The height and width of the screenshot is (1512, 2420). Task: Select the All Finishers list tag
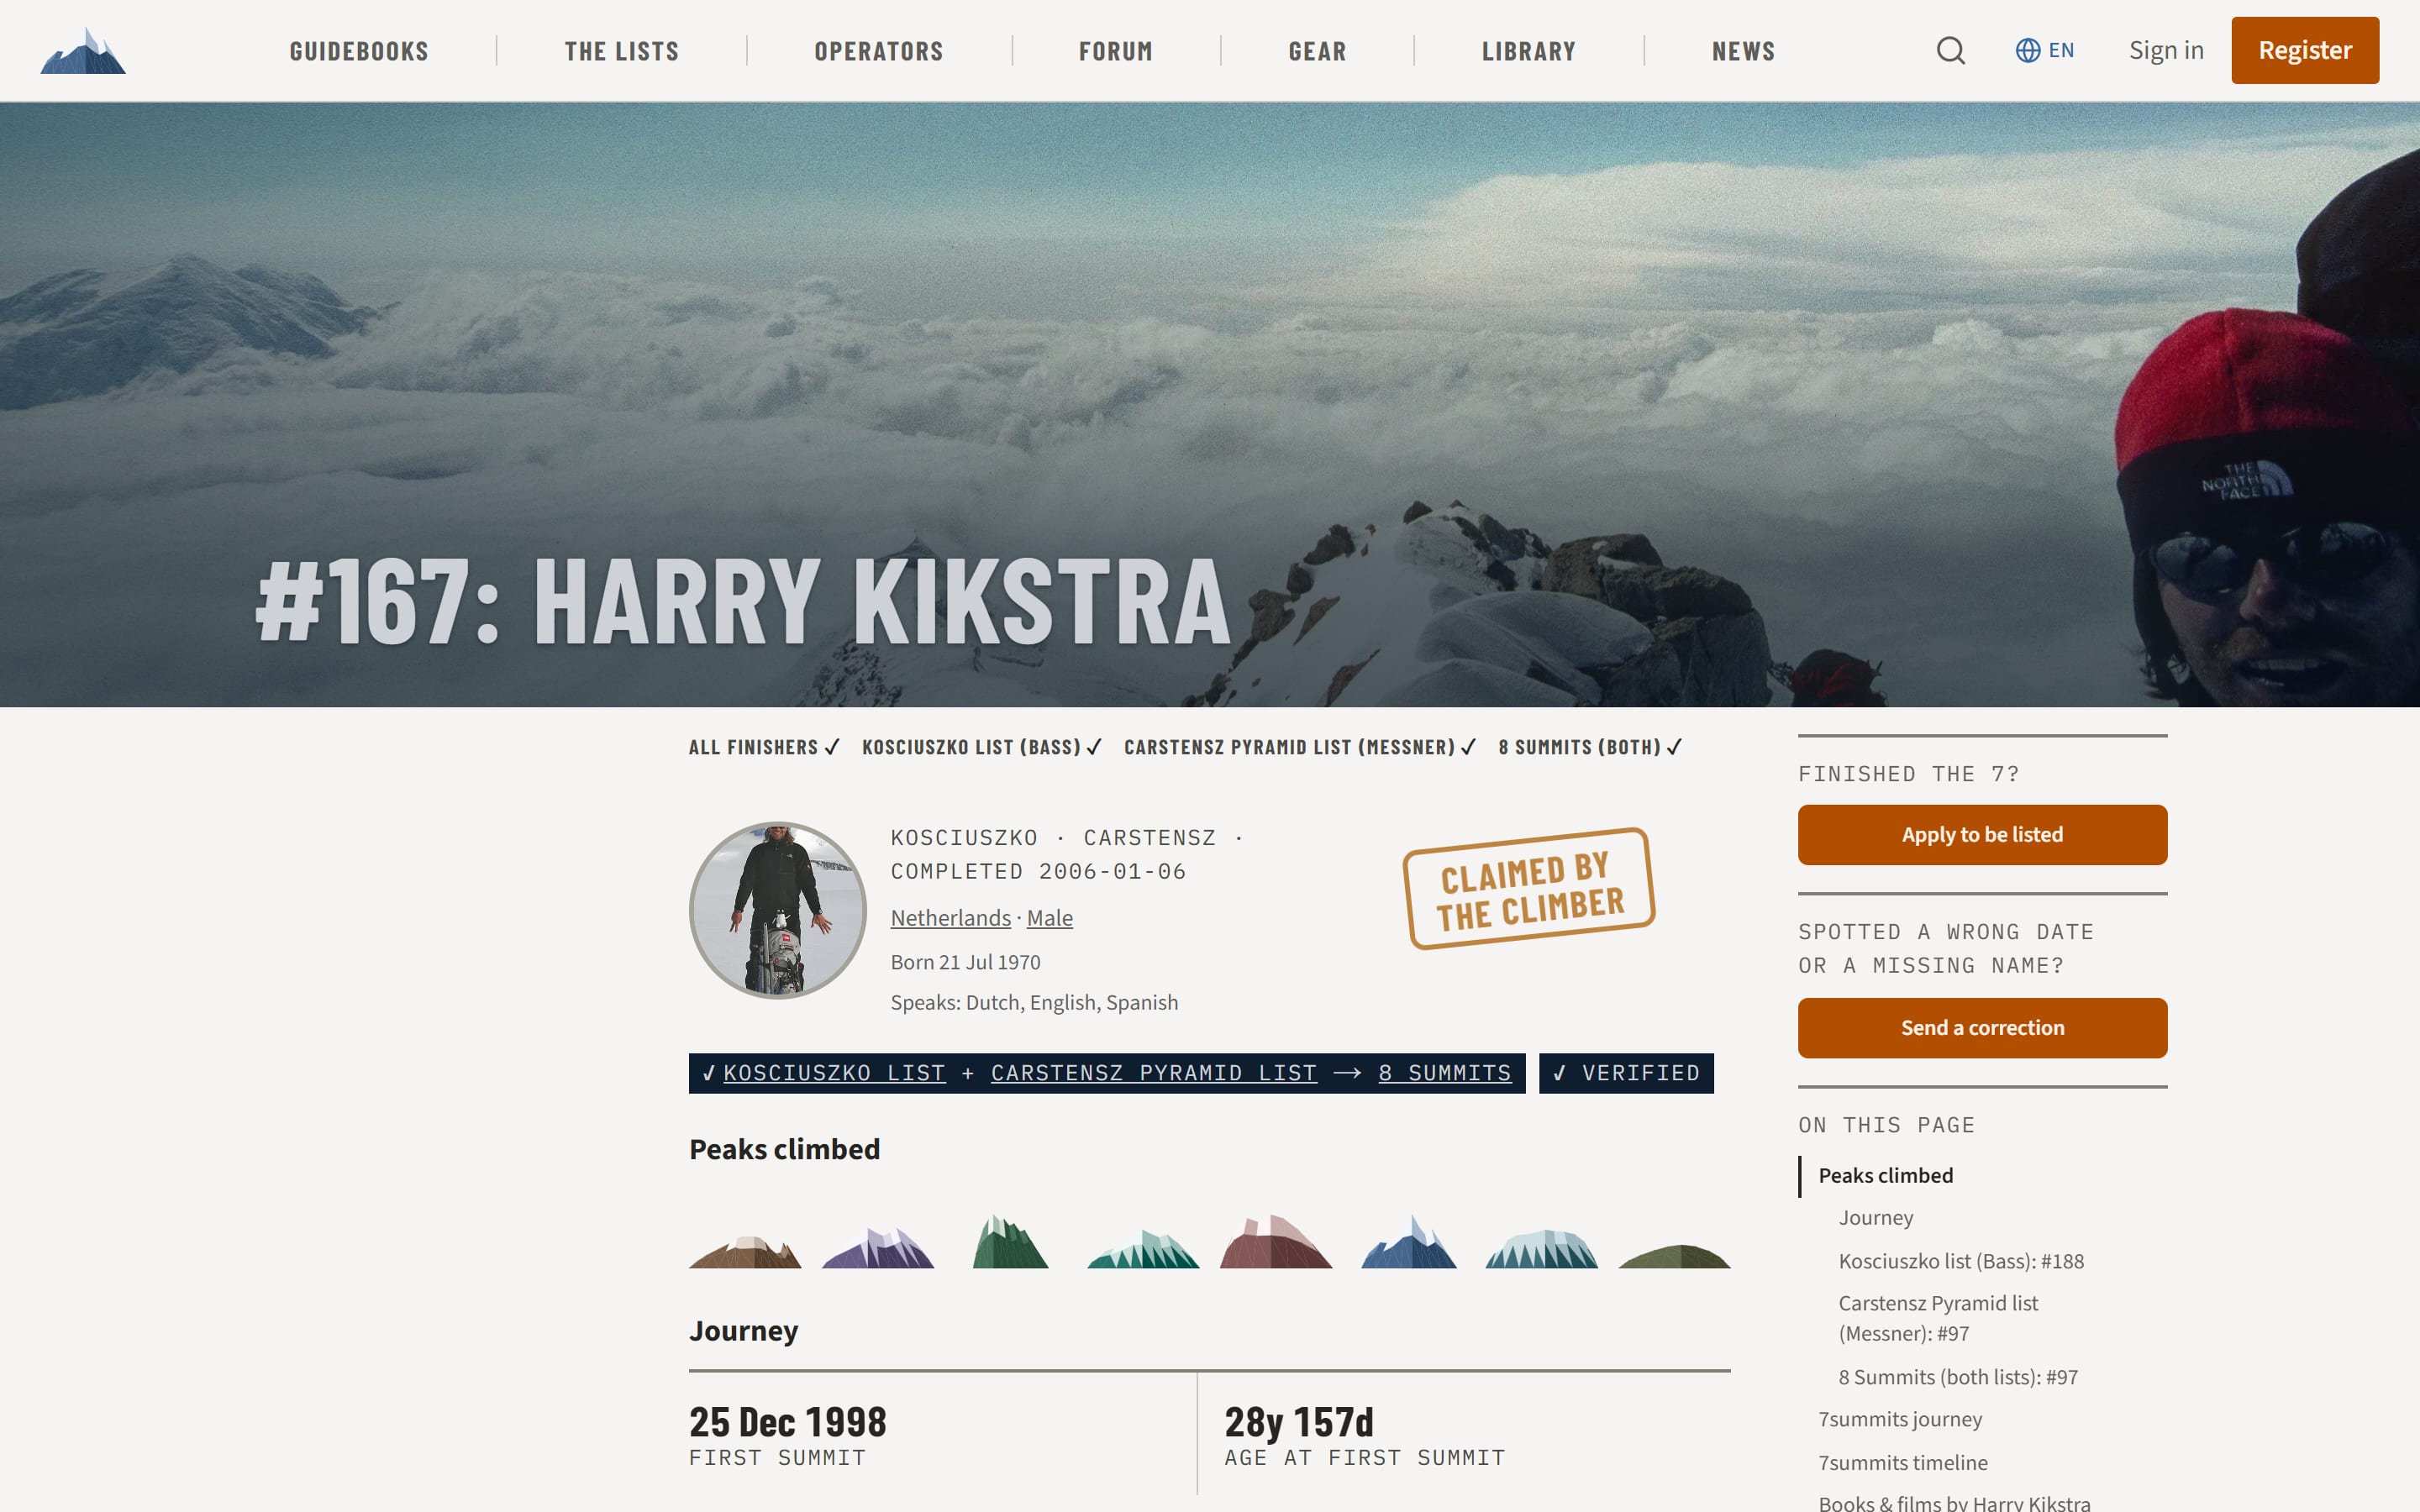tap(764, 747)
